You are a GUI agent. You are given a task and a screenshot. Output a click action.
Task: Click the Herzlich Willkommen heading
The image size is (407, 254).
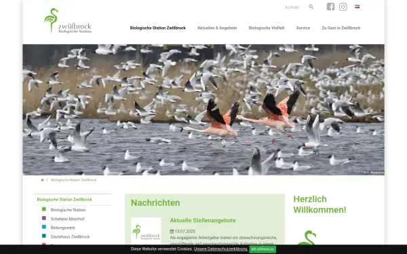319,205
